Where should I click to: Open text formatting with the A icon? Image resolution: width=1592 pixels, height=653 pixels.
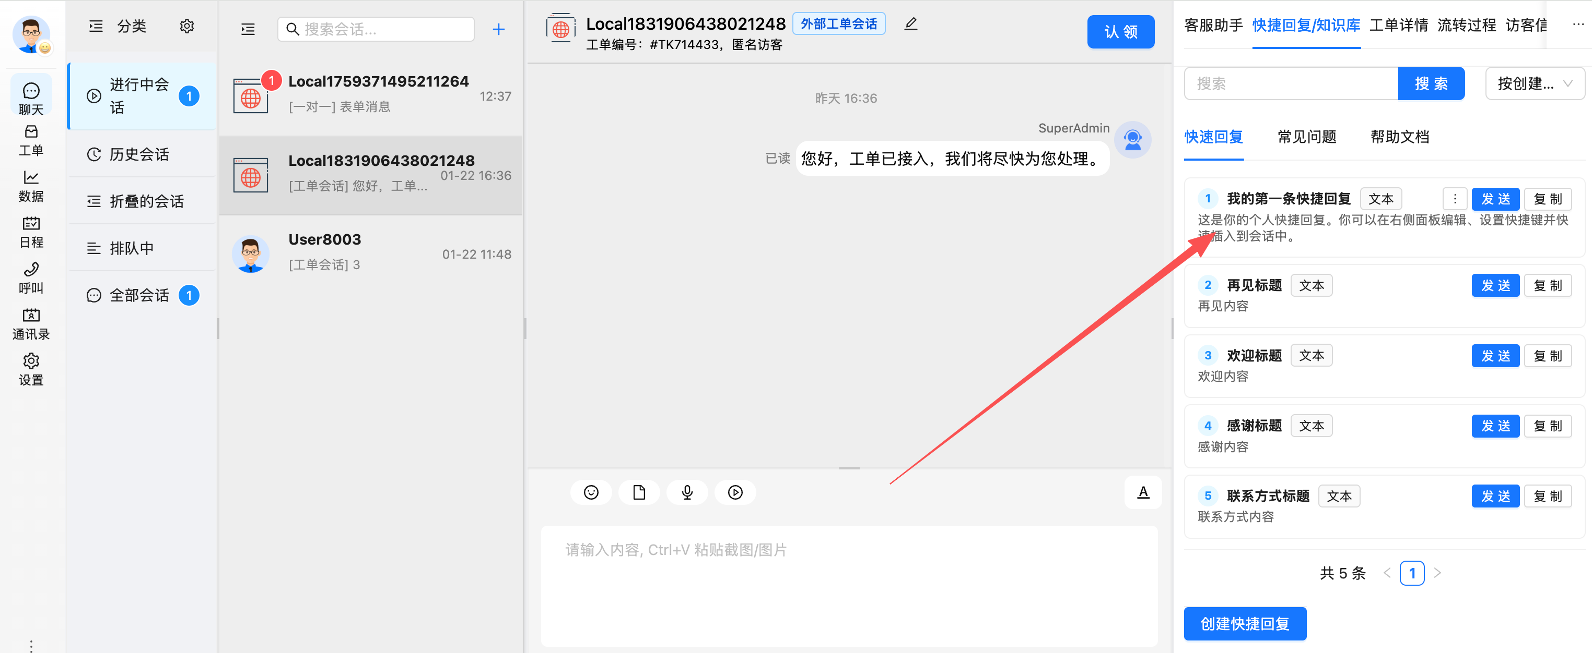1143,492
